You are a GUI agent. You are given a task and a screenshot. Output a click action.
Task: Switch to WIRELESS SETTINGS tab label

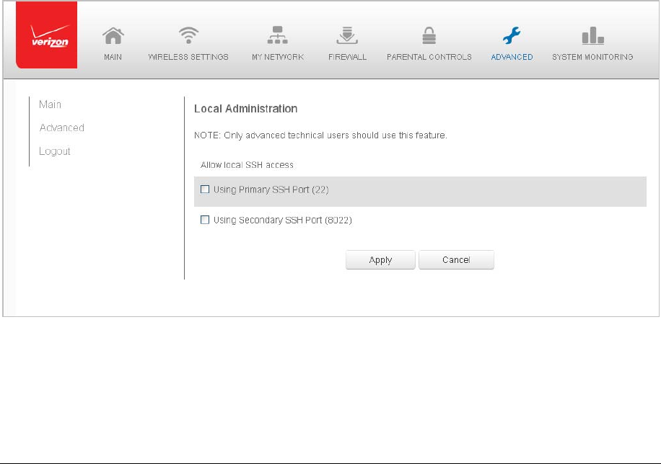click(188, 57)
